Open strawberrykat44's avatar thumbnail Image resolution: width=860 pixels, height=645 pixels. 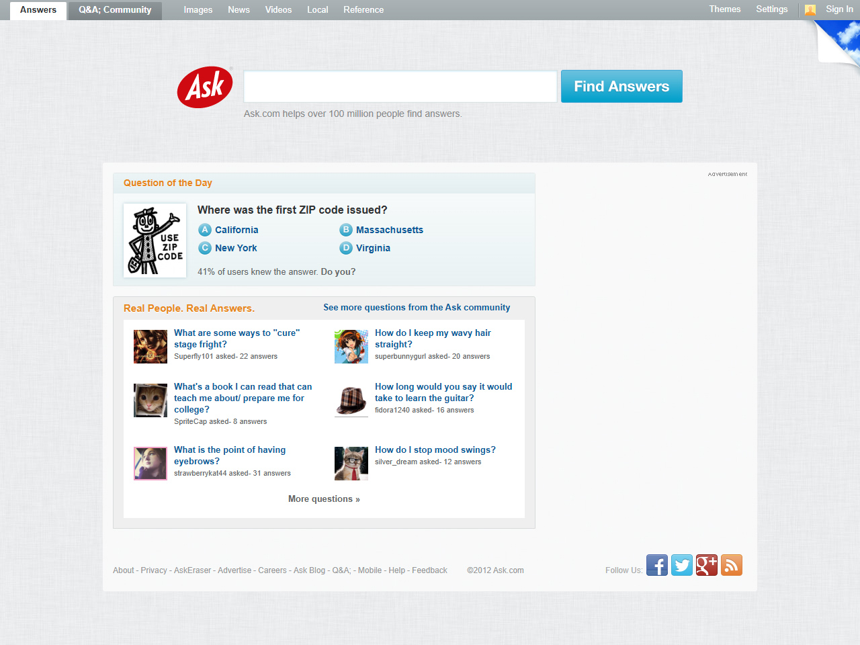point(150,464)
